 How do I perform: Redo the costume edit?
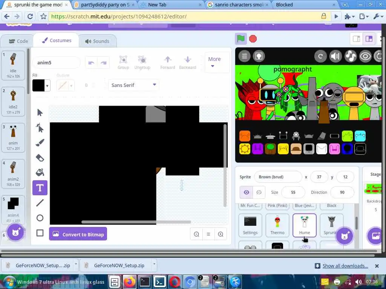pyautogui.click(x=103, y=63)
